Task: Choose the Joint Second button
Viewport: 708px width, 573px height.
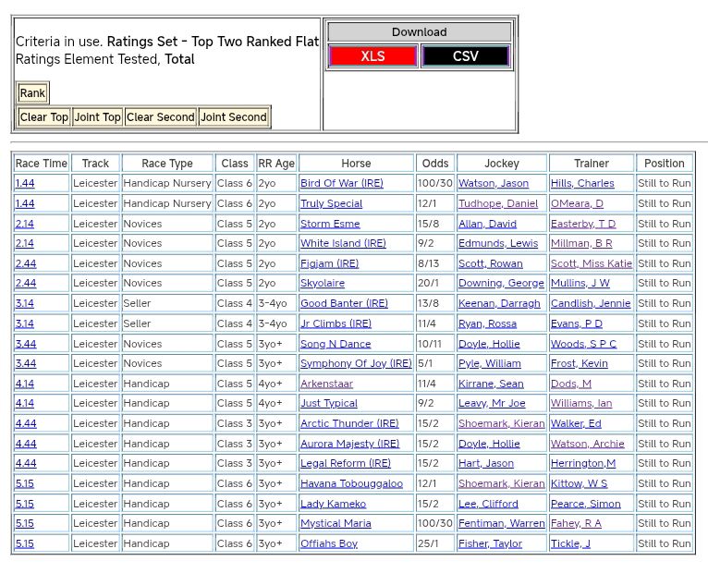Action: tap(234, 117)
